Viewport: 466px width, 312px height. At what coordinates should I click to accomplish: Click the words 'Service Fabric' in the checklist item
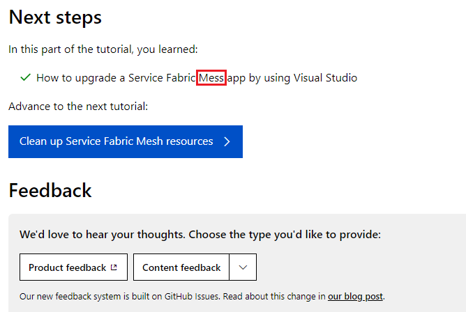[162, 78]
